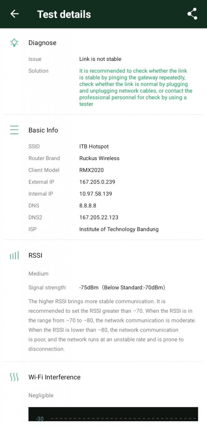
Task: Click the interference chart area
Action: click(x=113, y=414)
